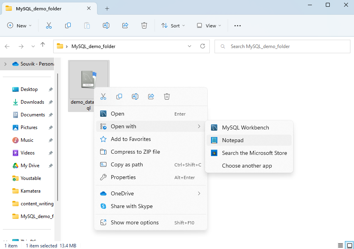Switch to details view in the status bar
The width and height of the screenshot is (354, 249).
click(340, 245)
